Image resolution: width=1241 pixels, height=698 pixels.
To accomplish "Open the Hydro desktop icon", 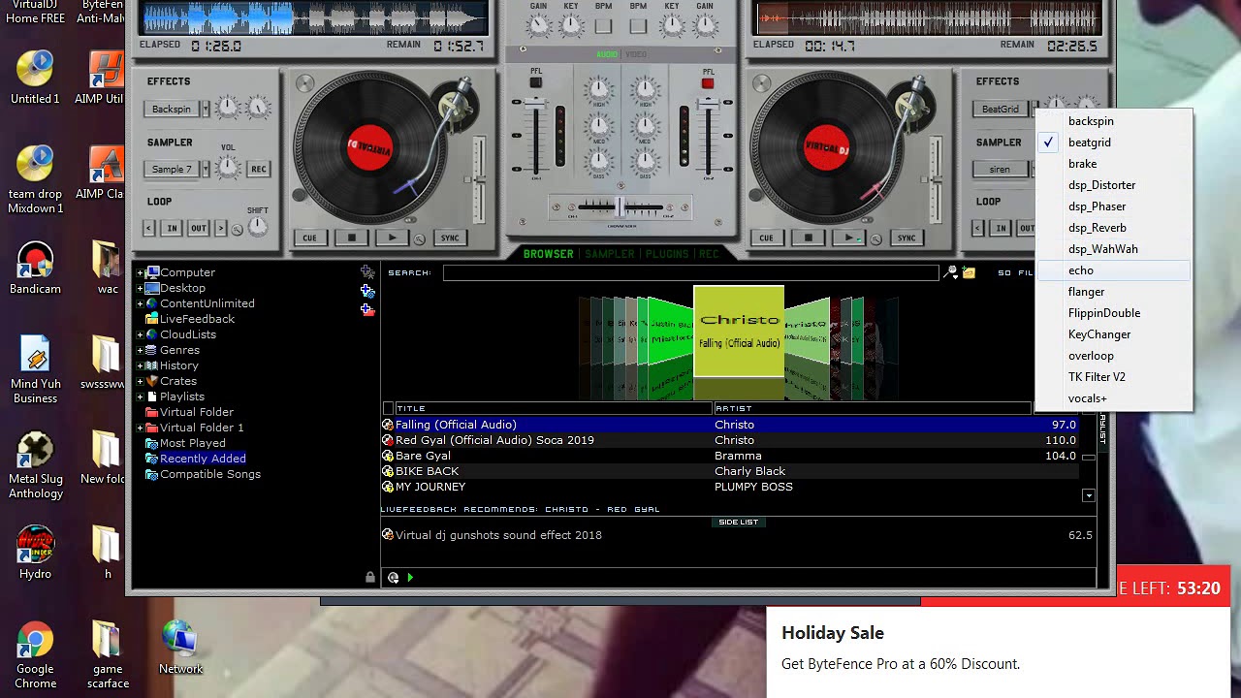I will pyautogui.click(x=35, y=553).
